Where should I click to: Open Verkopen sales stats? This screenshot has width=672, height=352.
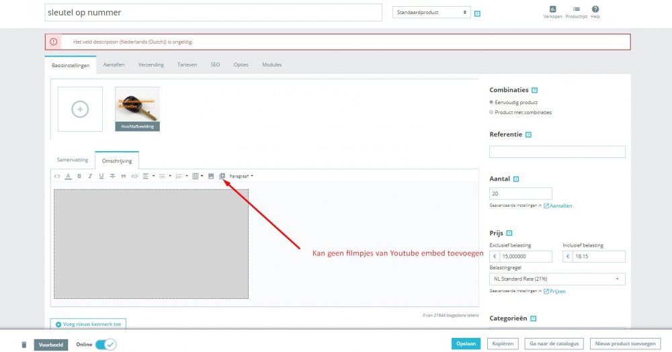tap(552, 12)
